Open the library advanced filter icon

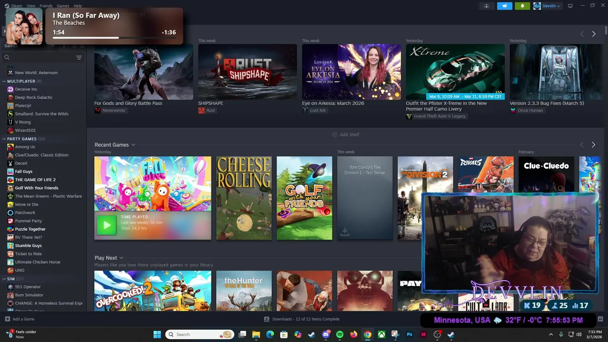[79, 57]
